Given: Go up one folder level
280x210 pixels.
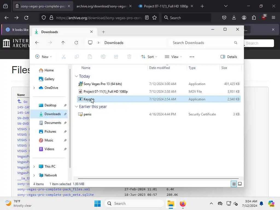Looking at the screenshot, I should click(63, 43).
